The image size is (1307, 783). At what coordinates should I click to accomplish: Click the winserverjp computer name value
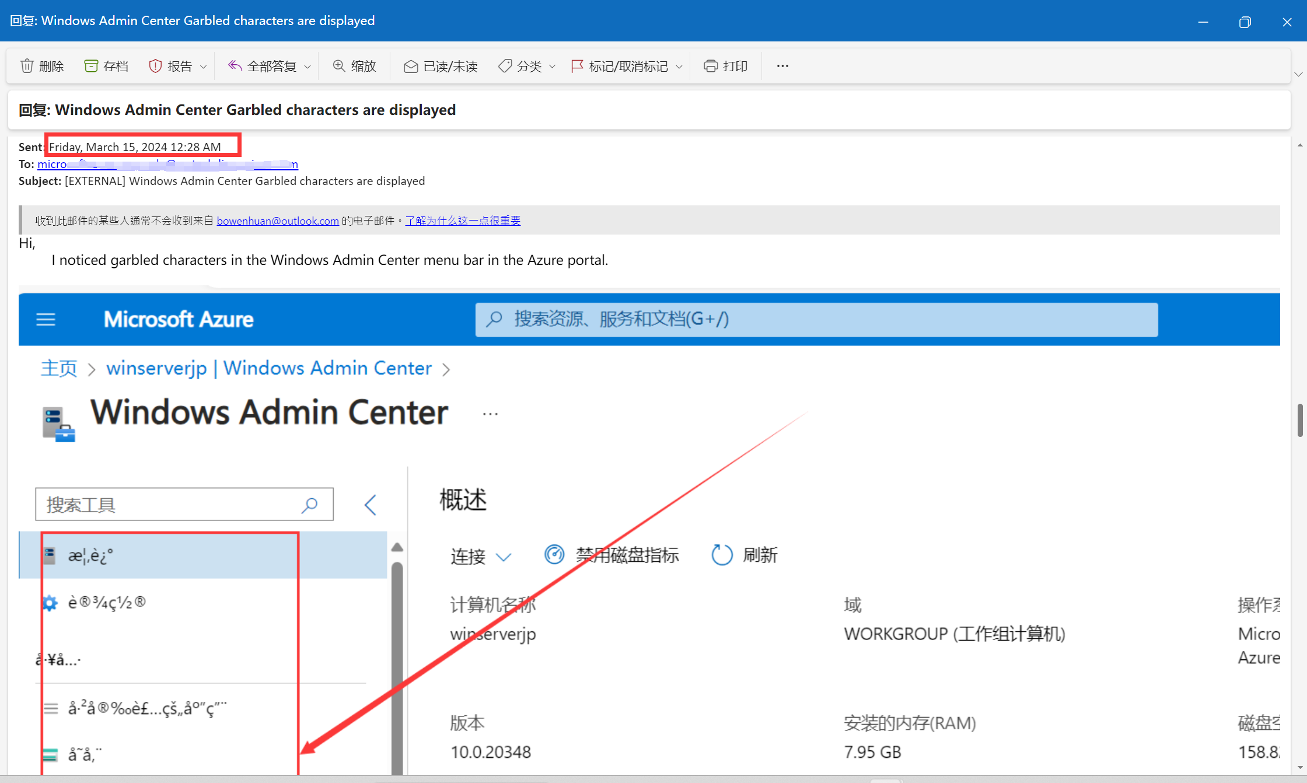point(493,634)
